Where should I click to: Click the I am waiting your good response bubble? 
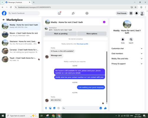[x=91, y=87]
